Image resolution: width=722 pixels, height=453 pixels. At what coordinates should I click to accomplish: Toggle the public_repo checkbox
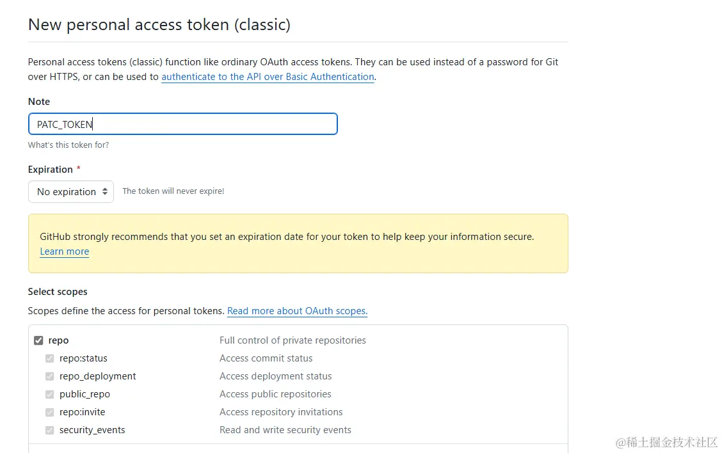click(49, 394)
